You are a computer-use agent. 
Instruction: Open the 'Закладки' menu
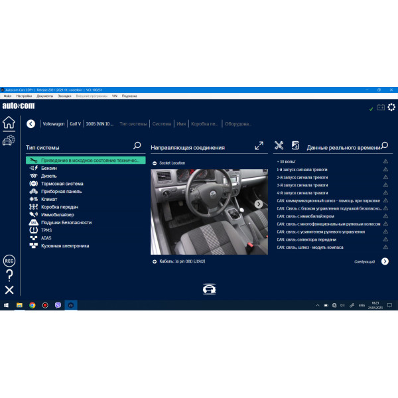[65, 96]
